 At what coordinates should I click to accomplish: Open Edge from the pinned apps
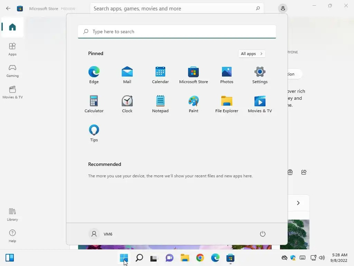pyautogui.click(x=94, y=75)
